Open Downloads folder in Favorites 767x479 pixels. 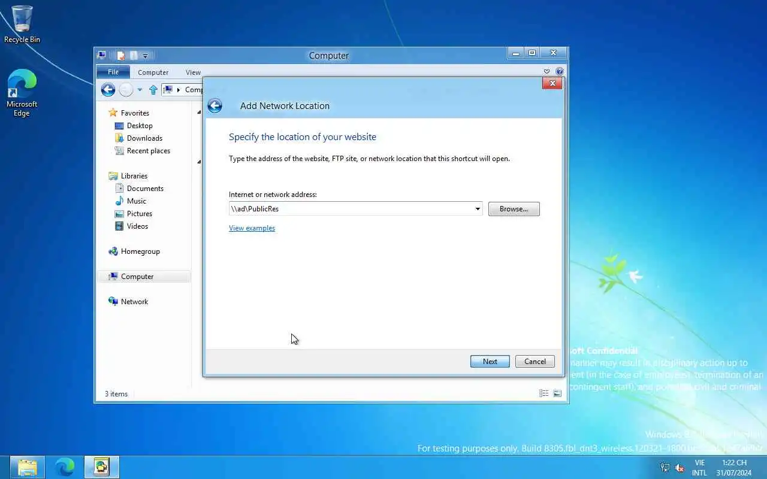point(144,138)
